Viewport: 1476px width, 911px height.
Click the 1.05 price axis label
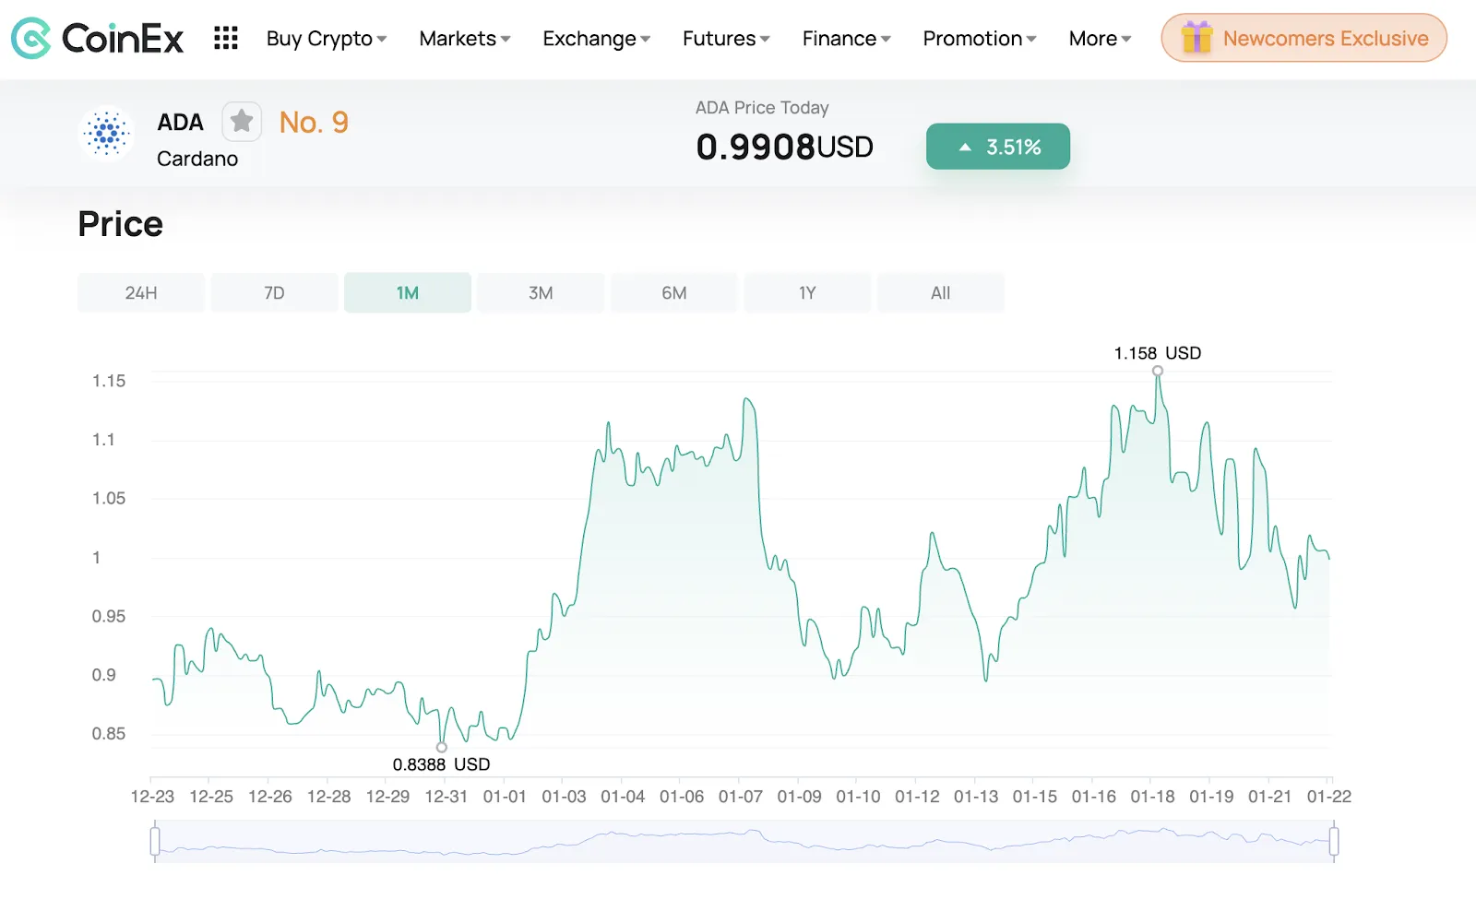click(x=109, y=499)
